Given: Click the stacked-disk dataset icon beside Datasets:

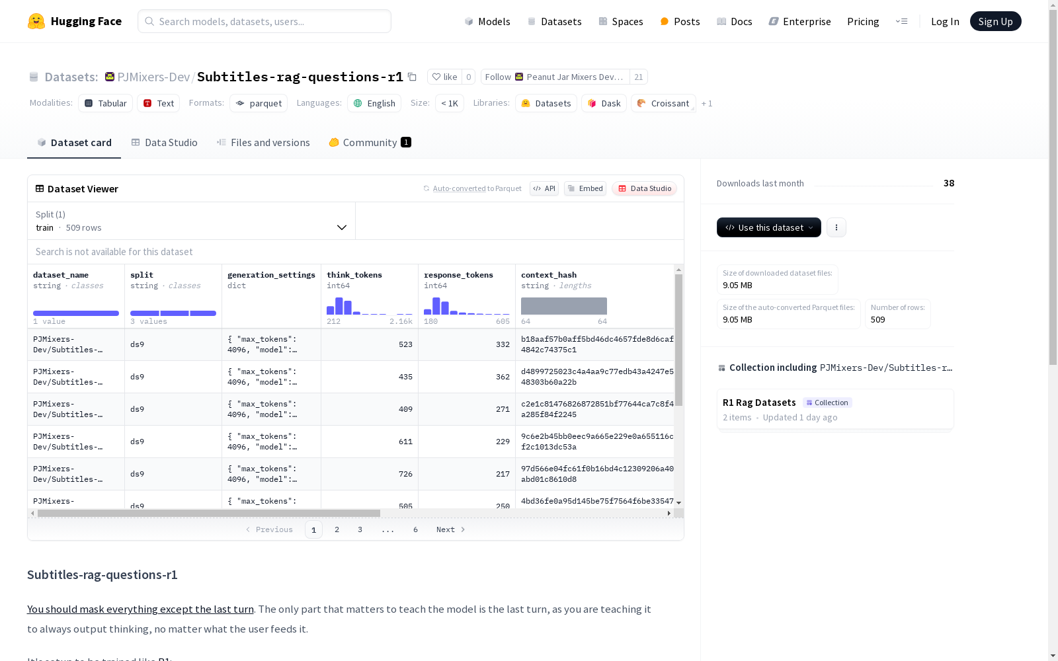Looking at the screenshot, I should 34,77.
